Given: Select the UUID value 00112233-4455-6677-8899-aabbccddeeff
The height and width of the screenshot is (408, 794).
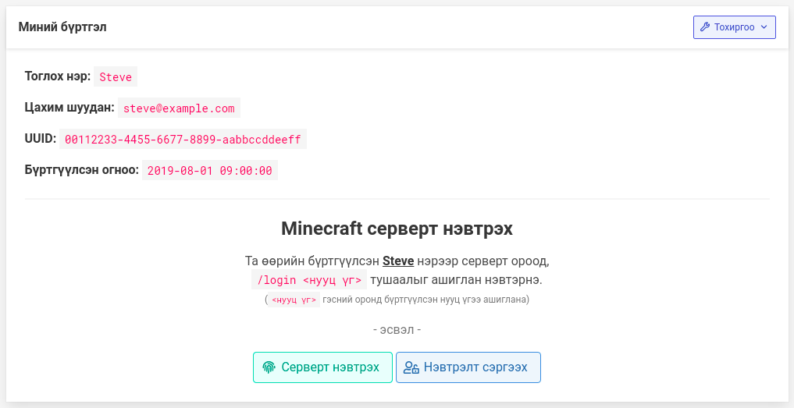Looking at the screenshot, I should pos(183,139).
